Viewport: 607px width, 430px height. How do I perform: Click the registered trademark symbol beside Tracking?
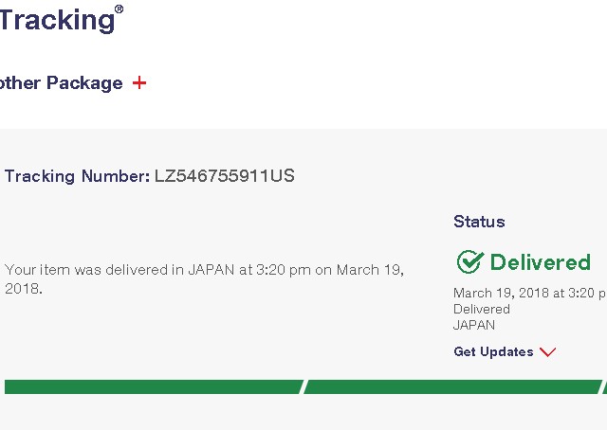(x=119, y=9)
